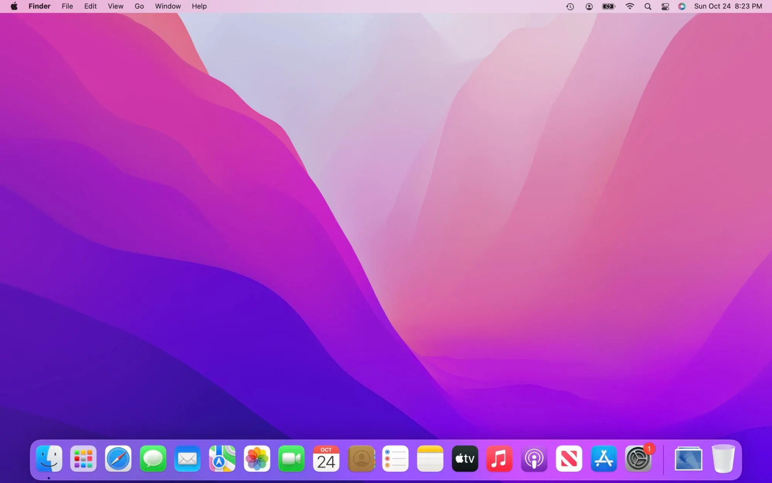The image size is (772, 483).
Task: Start the Apple TV app
Action: coord(464,459)
